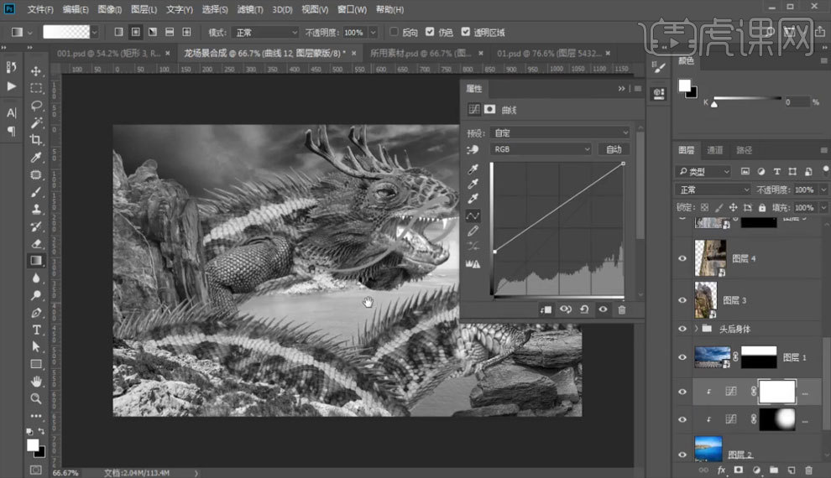The image size is (831, 478).
Task: Select the Horizontal Type tool
Action: (x=36, y=330)
